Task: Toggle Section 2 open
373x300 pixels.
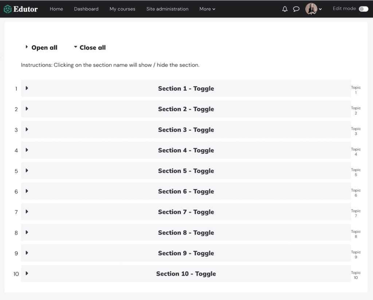Action: click(186, 109)
